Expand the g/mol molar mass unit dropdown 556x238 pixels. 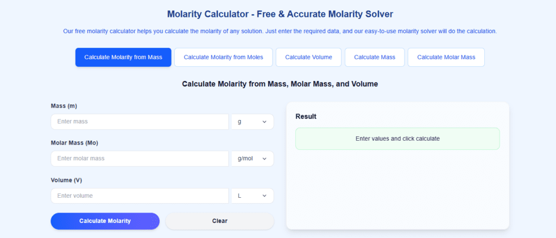tap(252, 159)
